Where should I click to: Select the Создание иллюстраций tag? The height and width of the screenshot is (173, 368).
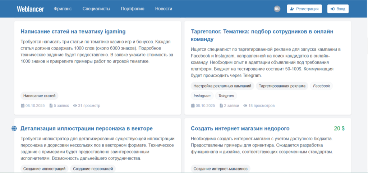(44, 169)
